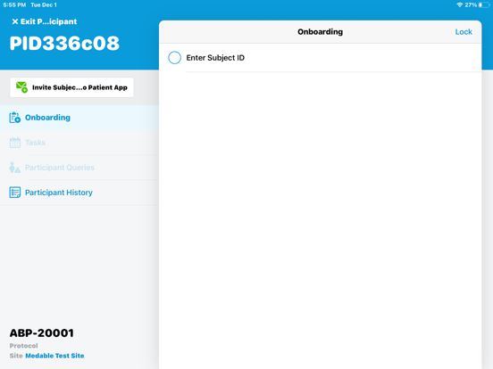Viewport: 493px width, 369px height.
Task: Click the Enter Subject ID text
Action: point(215,58)
